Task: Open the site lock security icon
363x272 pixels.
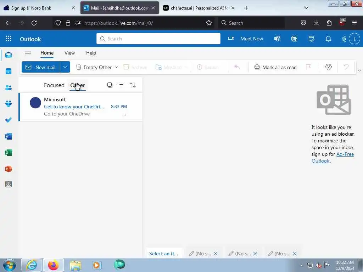Action: tap(68, 23)
